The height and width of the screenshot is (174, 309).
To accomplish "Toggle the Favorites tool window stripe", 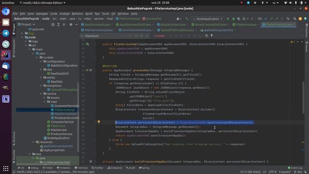I will (x=14, y=156).
